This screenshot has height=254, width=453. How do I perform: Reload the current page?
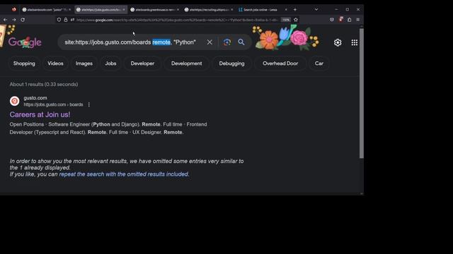(23, 20)
